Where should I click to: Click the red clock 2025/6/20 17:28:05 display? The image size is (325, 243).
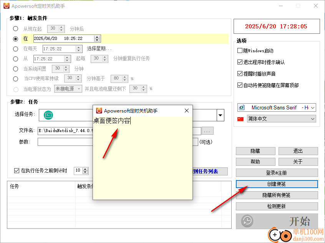tap(276, 26)
